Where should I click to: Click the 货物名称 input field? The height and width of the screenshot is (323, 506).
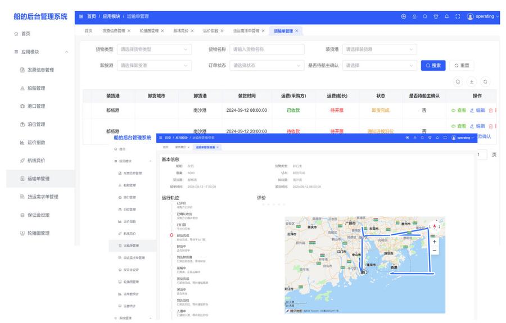[x=267, y=49]
